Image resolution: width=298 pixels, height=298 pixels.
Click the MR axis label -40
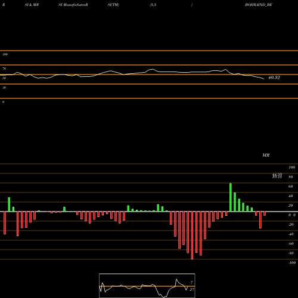pyautogui.click(x=291, y=234)
